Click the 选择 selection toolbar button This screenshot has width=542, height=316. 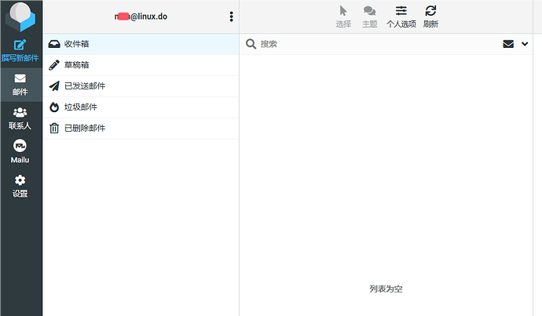pos(343,16)
